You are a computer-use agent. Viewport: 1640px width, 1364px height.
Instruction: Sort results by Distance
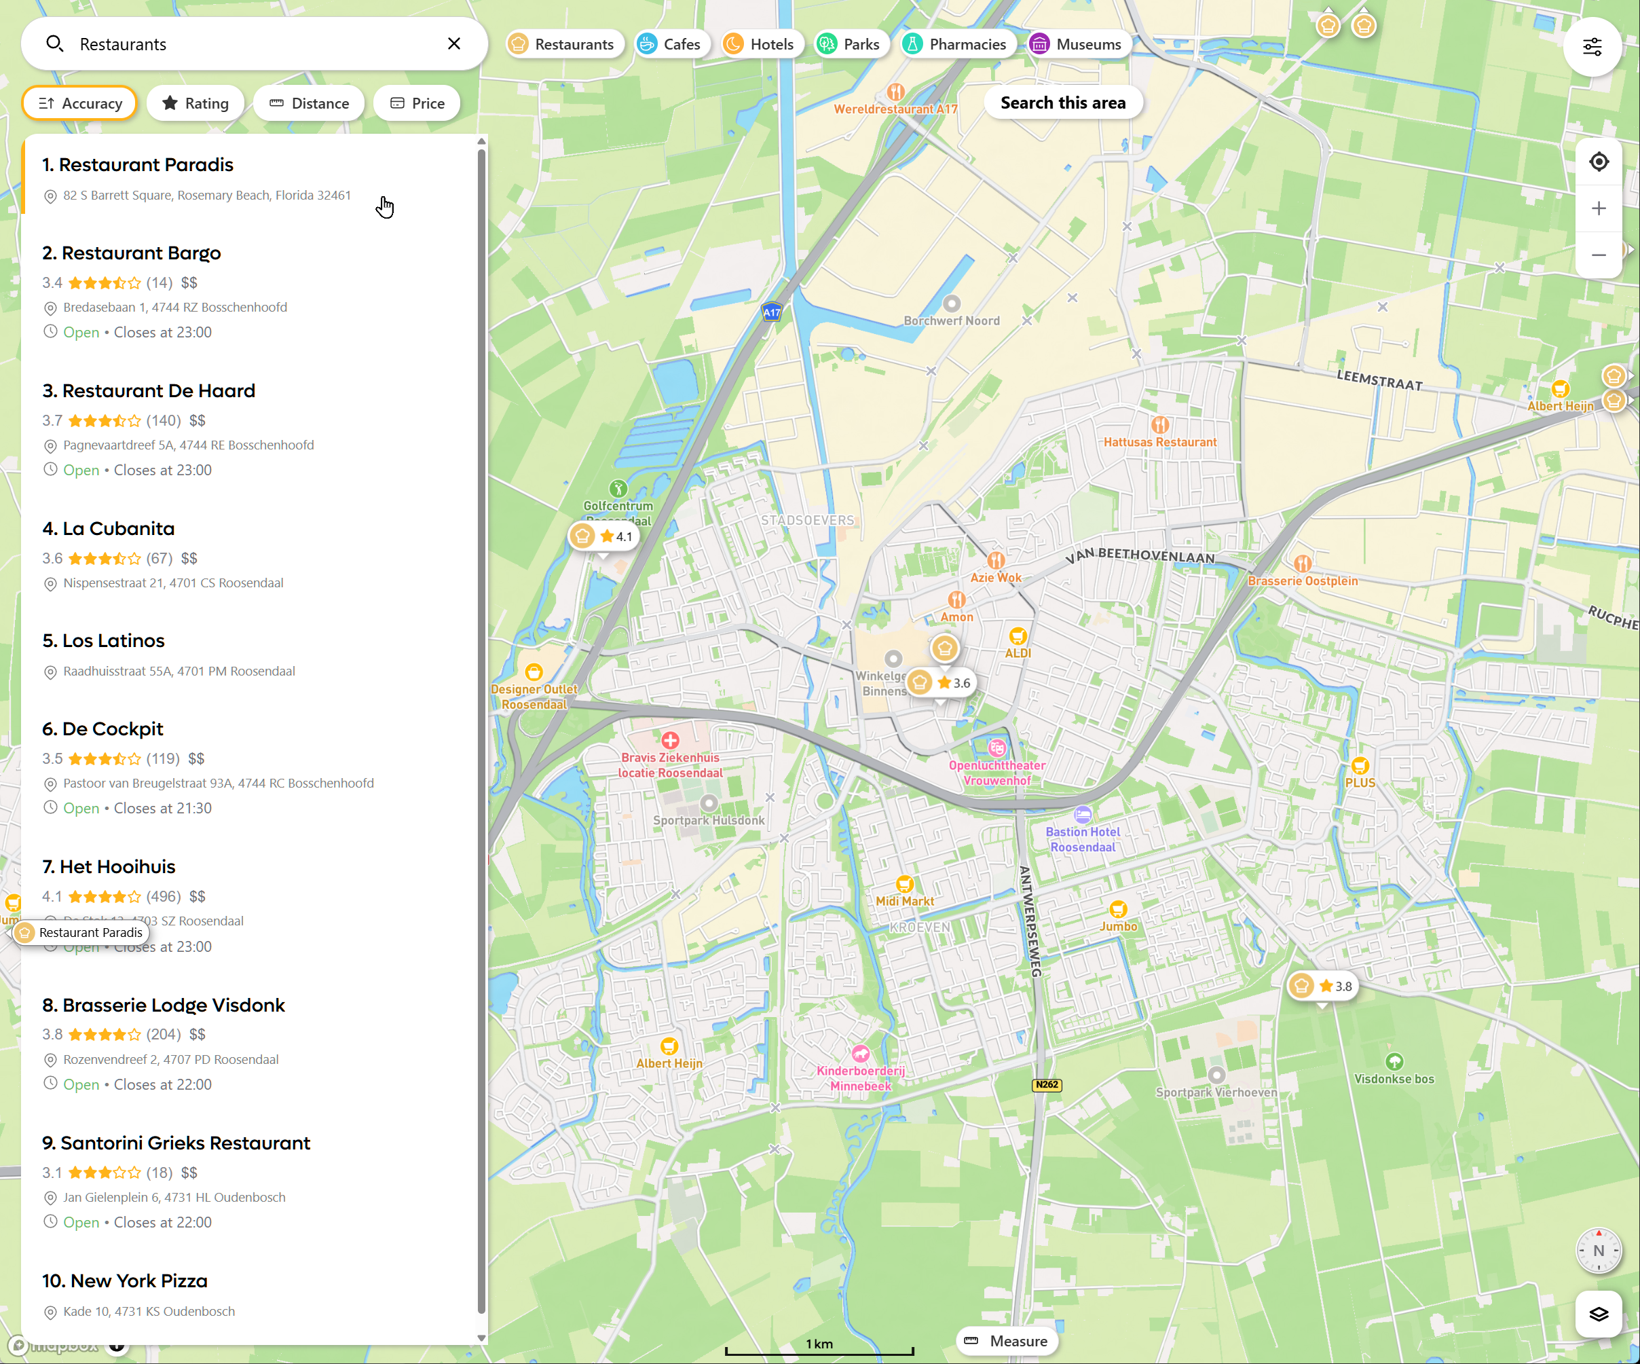pyautogui.click(x=308, y=103)
